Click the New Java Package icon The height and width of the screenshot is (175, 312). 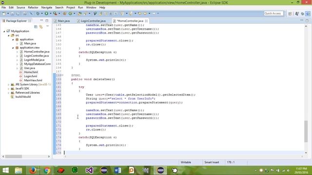tap(64, 14)
